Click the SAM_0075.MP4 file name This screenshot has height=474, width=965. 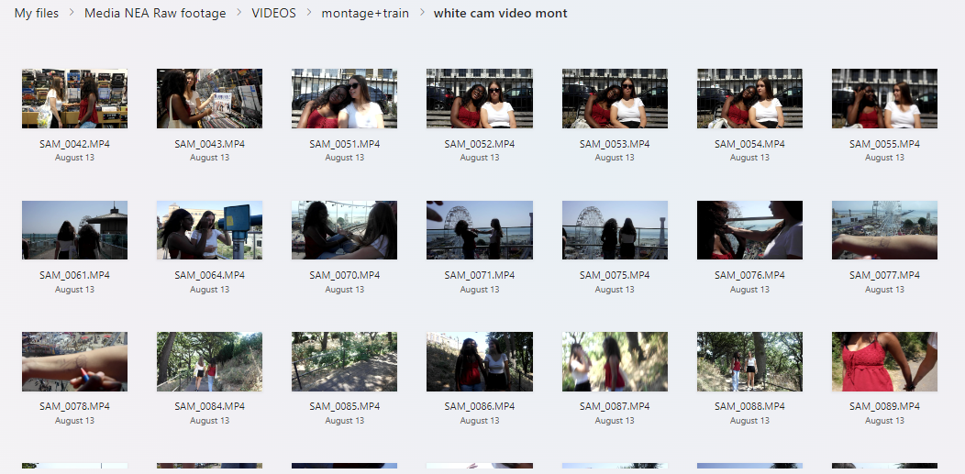[x=615, y=275]
